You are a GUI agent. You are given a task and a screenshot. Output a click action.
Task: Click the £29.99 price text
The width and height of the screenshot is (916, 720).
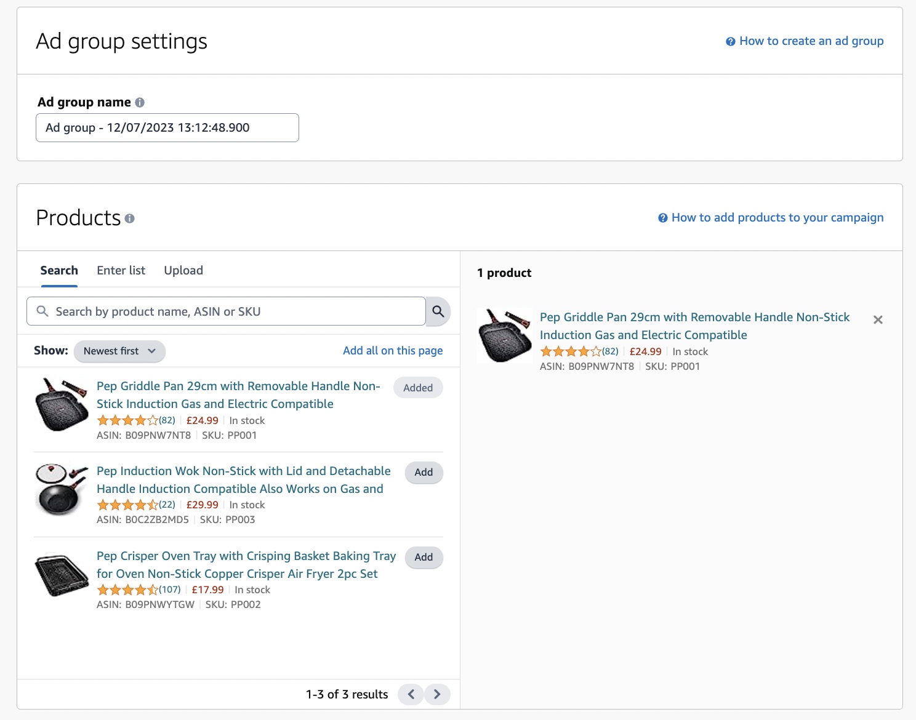[x=203, y=505]
